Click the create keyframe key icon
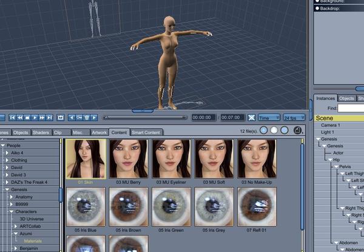Screen dimensions: 364x252 tap(79, 118)
